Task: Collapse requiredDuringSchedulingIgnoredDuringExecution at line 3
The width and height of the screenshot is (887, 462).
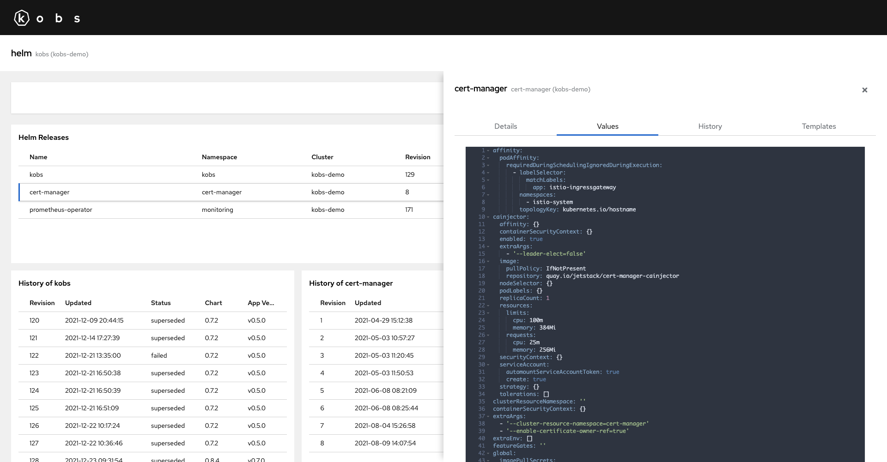Action: point(488,165)
